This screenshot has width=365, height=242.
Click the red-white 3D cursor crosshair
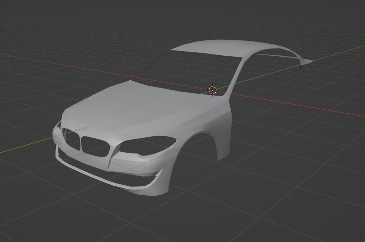(212, 90)
